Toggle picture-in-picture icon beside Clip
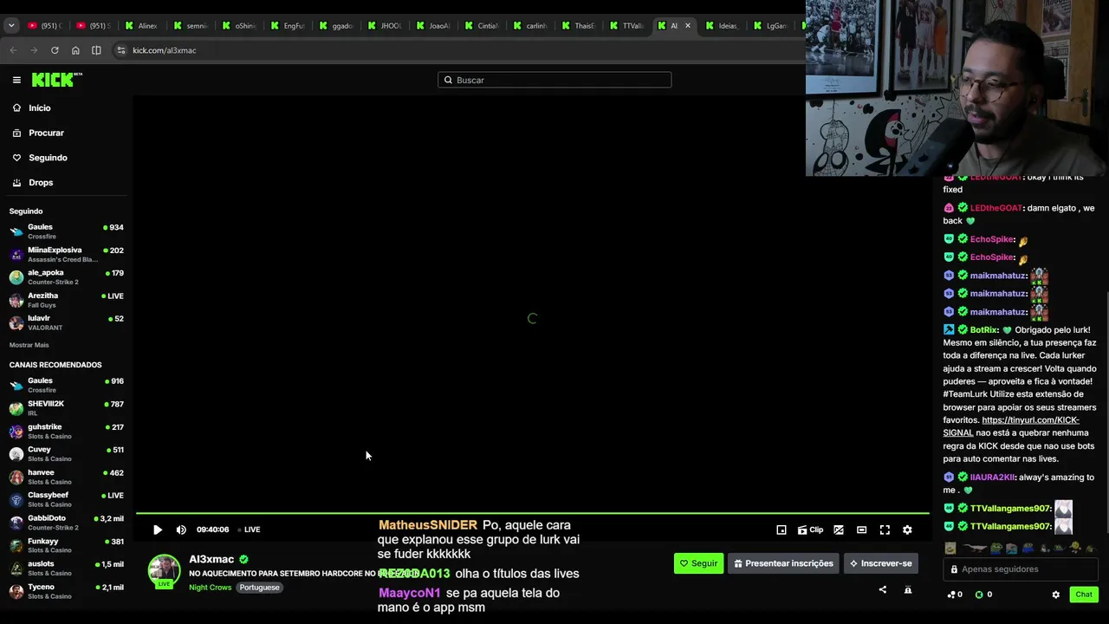Image resolution: width=1109 pixels, height=624 pixels. point(839,530)
